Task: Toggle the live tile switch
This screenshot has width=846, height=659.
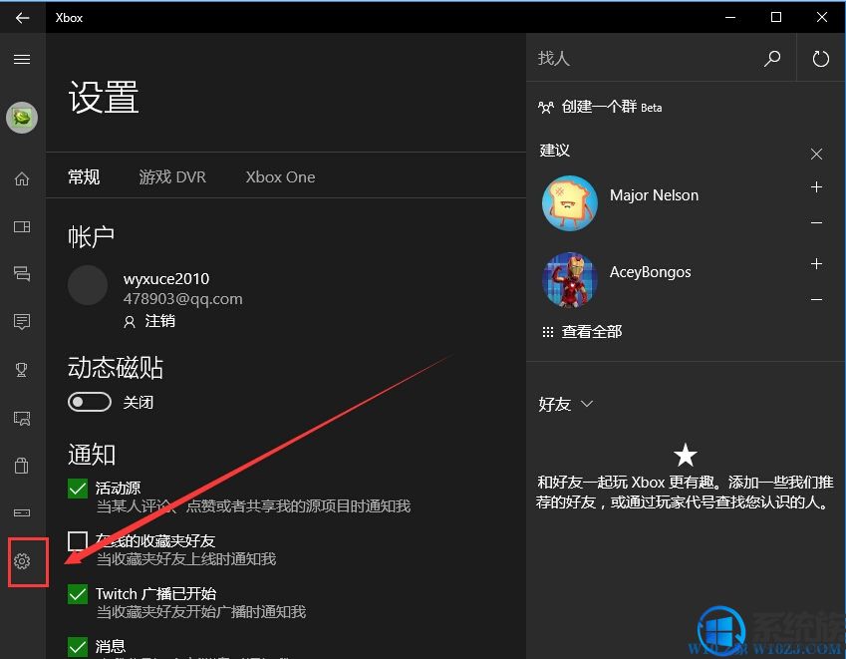Action: click(x=90, y=402)
